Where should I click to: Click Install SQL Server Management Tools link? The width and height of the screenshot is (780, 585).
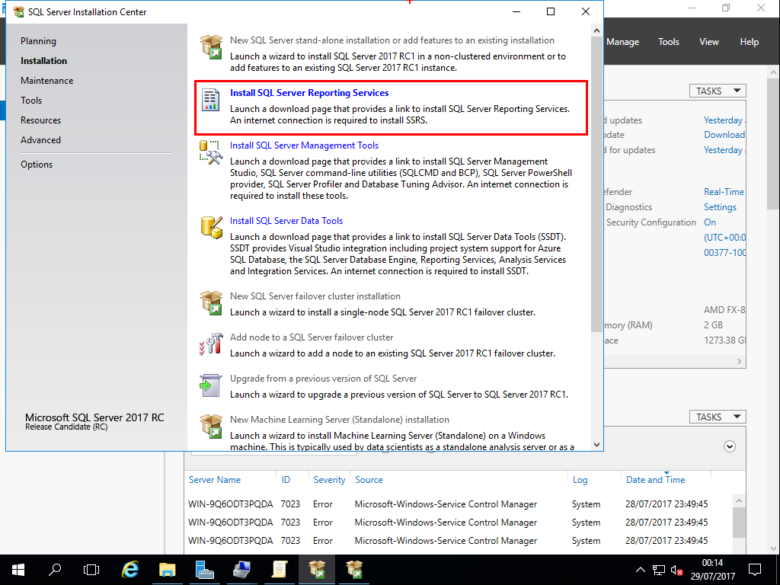[304, 145]
